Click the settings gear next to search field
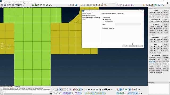This screenshot has height=95, width=170. pos(167,3)
